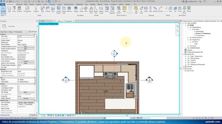Toggle the Crop Region Visible checkbox
Screen dimensions: 222x124
pos(18,88)
